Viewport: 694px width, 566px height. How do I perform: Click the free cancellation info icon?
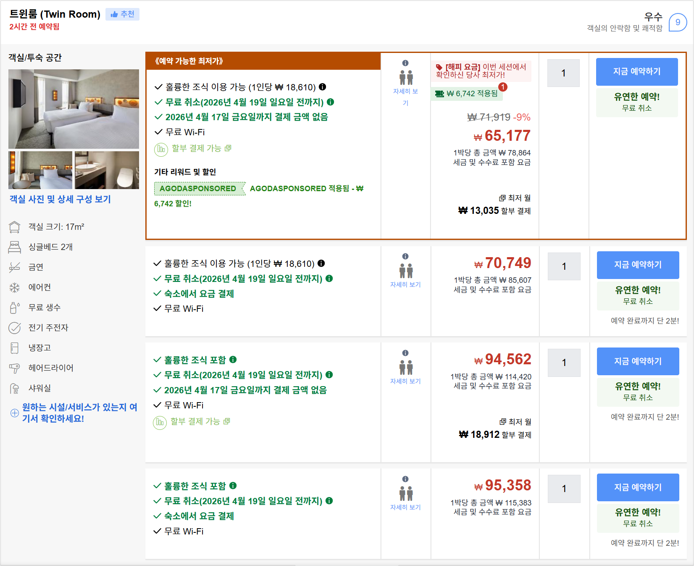point(330,102)
